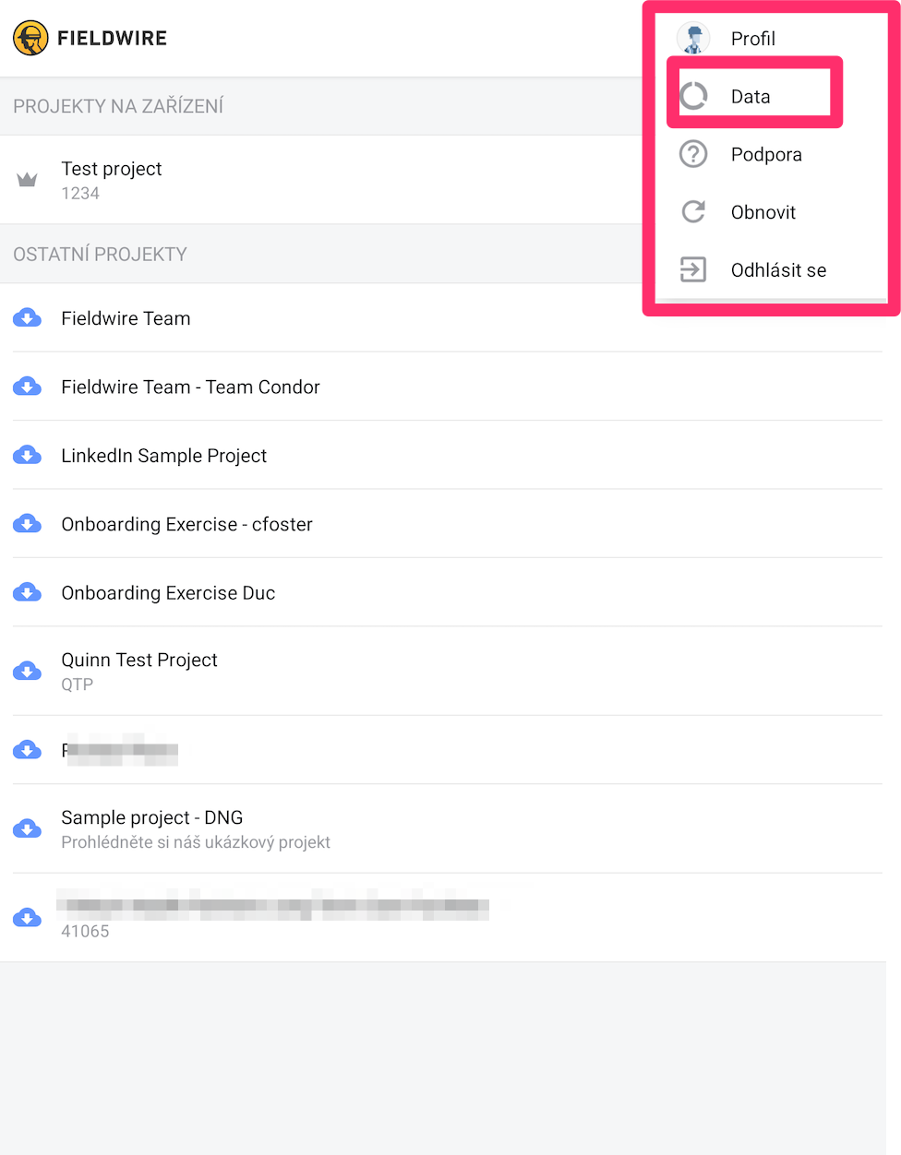901x1155 pixels.
Task: Download Onboarding Exercise Duc with cloud icon
Action: pos(27,593)
